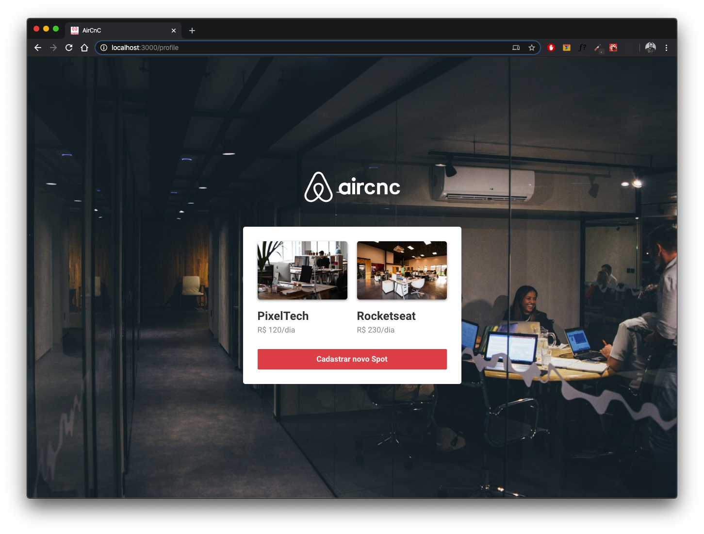Open the red ad-blocker hand extension

(551, 48)
